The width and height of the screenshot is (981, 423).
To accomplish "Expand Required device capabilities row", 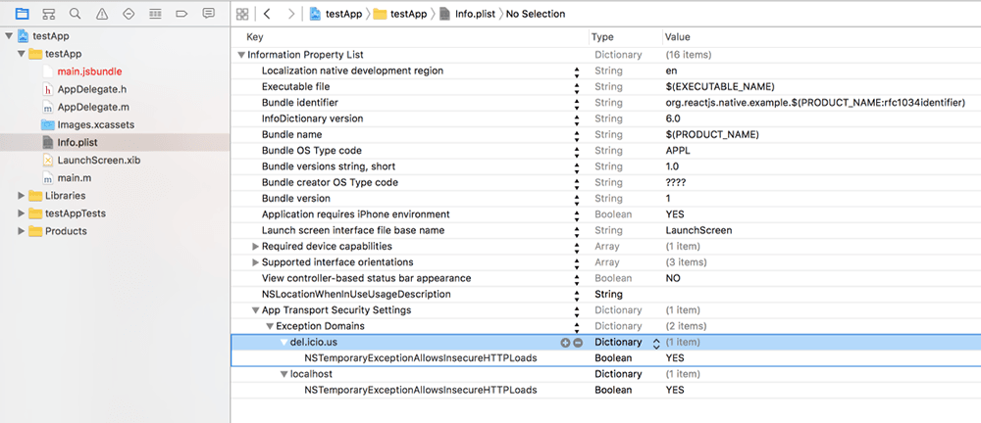I will pyautogui.click(x=256, y=247).
